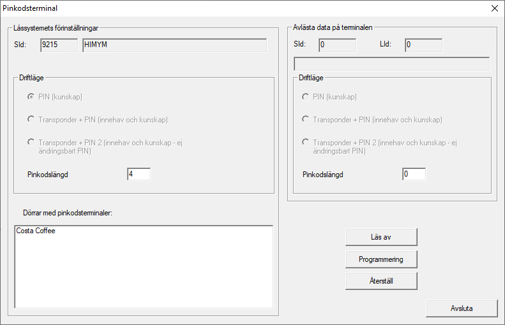Close the Pinkodsterminal window
This screenshot has height=325, width=505.
494,8
